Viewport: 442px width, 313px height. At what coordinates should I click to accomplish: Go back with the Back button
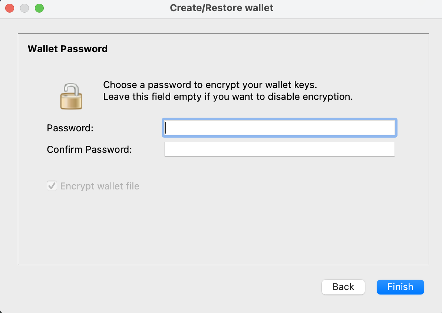(343, 287)
